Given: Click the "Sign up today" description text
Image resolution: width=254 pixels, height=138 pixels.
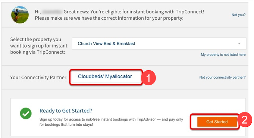Looking at the screenshot, I should click(x=111, y=119).
